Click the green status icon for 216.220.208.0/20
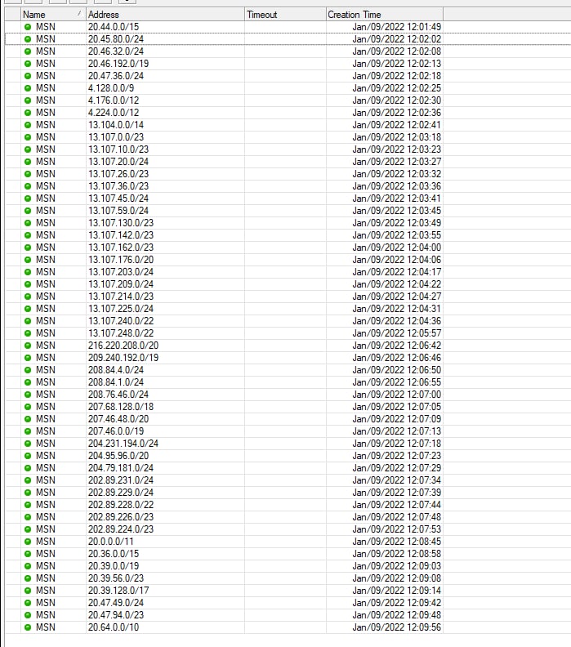Screen dimensions: 571x647 pos(28,346)
